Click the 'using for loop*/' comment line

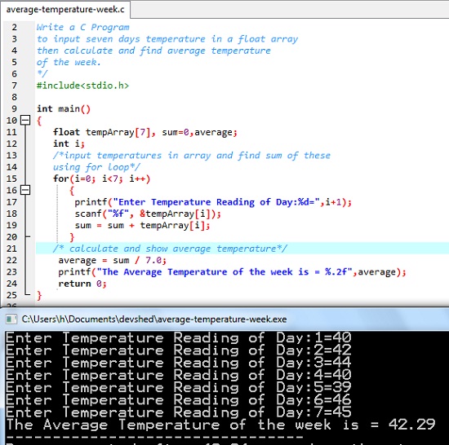pos(96,167)
